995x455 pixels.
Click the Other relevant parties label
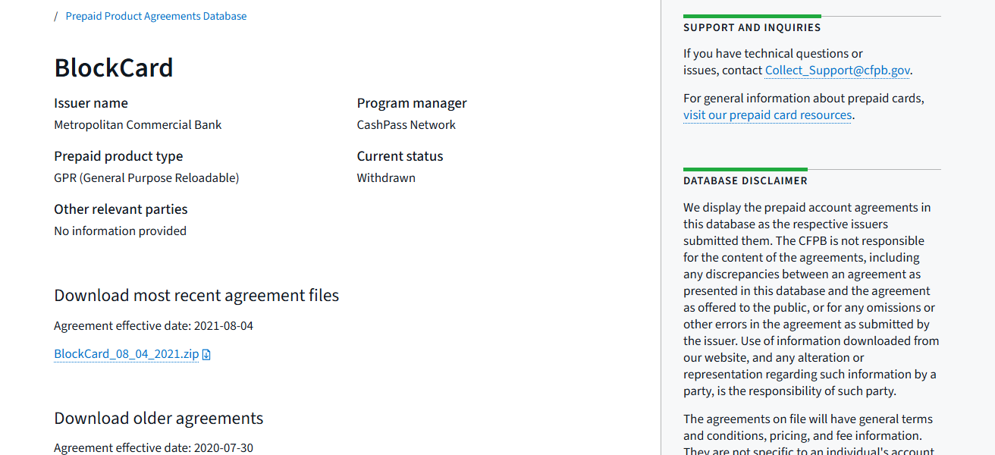tap(121, 209)
